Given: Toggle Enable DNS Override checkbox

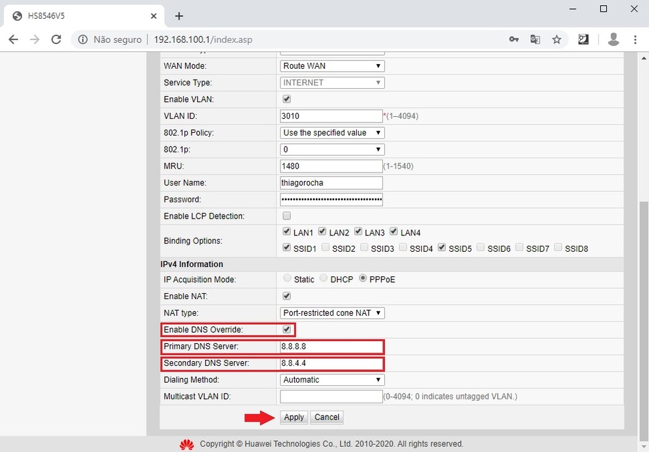Looking at the screenshot, I should [286, 329].
